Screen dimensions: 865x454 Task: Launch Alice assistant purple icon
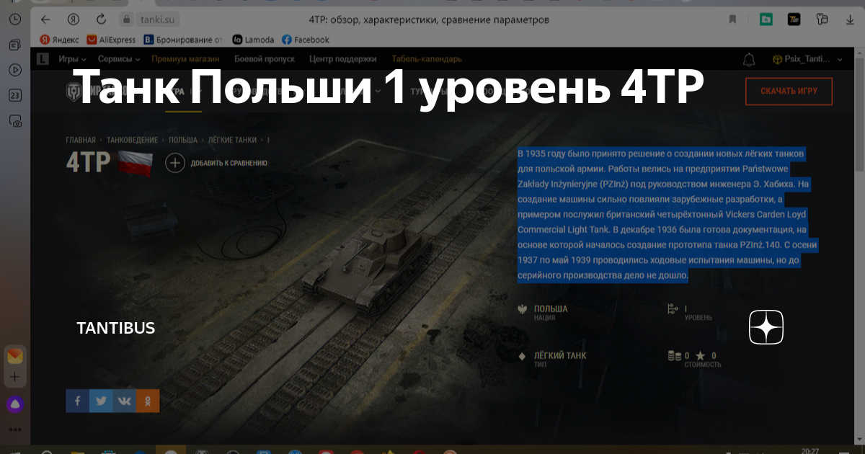click(14, 404)
